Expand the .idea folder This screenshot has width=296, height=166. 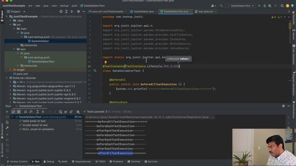pyautogui.click(x=11, y=21)
